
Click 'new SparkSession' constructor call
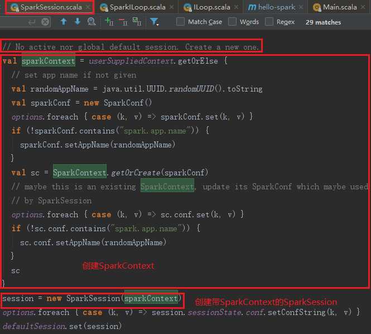click(83, 298)
